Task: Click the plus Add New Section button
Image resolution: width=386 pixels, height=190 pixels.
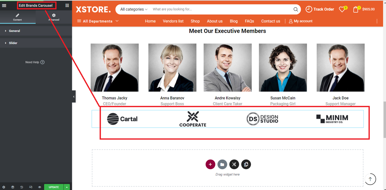Action: click(x=210, y=164)
